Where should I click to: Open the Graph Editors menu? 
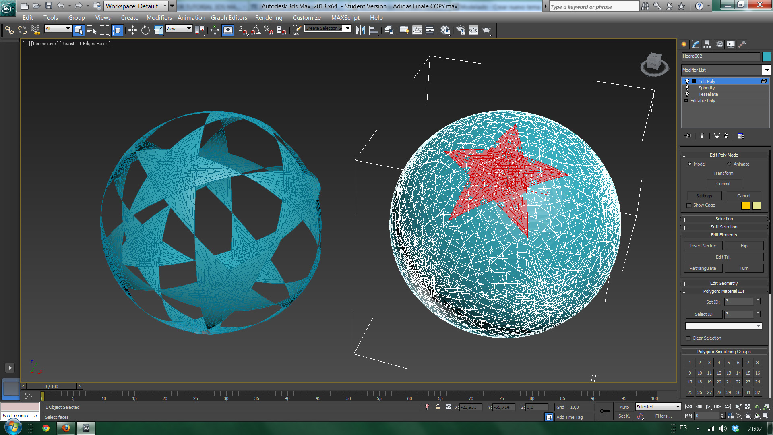[x=229, y=18]
